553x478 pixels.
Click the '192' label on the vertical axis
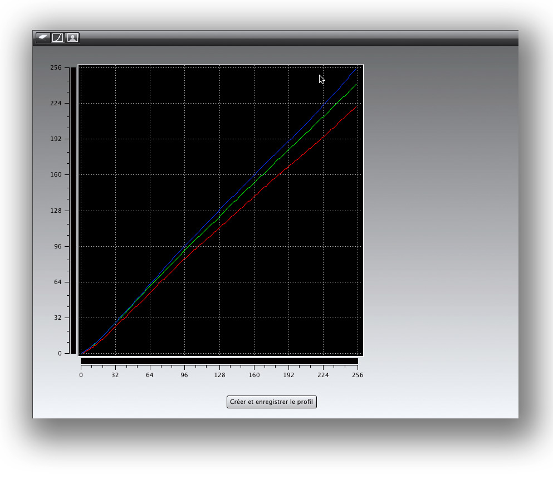pos(56,139)
